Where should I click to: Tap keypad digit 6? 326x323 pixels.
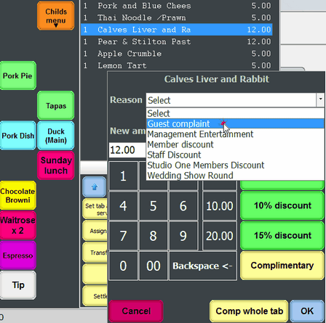point(183,206)
